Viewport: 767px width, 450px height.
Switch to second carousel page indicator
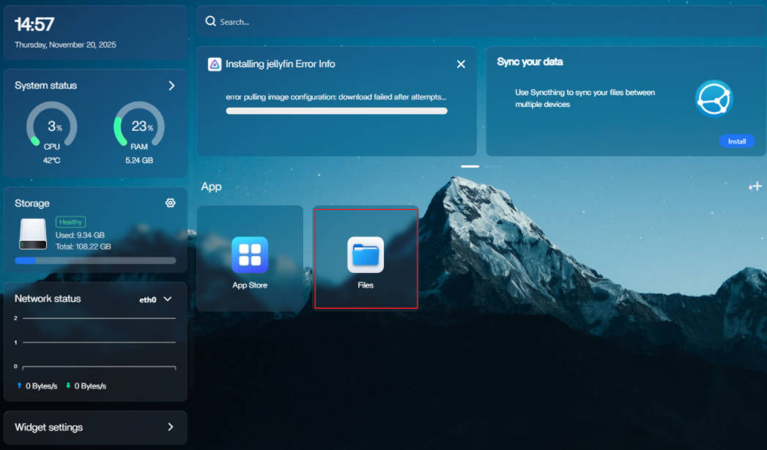coord(492,166)
